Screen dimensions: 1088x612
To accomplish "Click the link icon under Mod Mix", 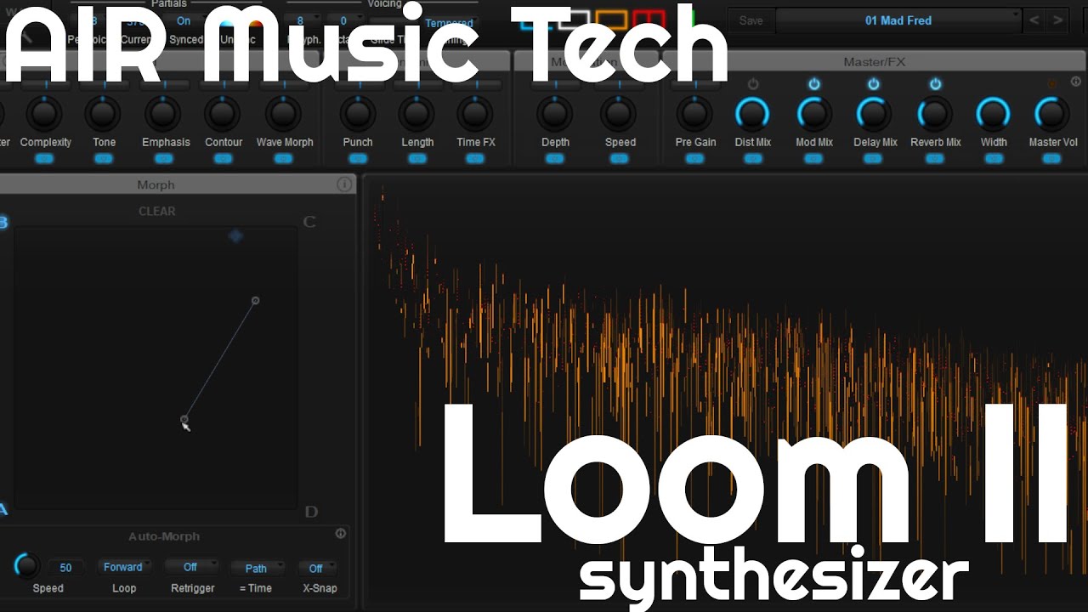I will tap(813, 158).
